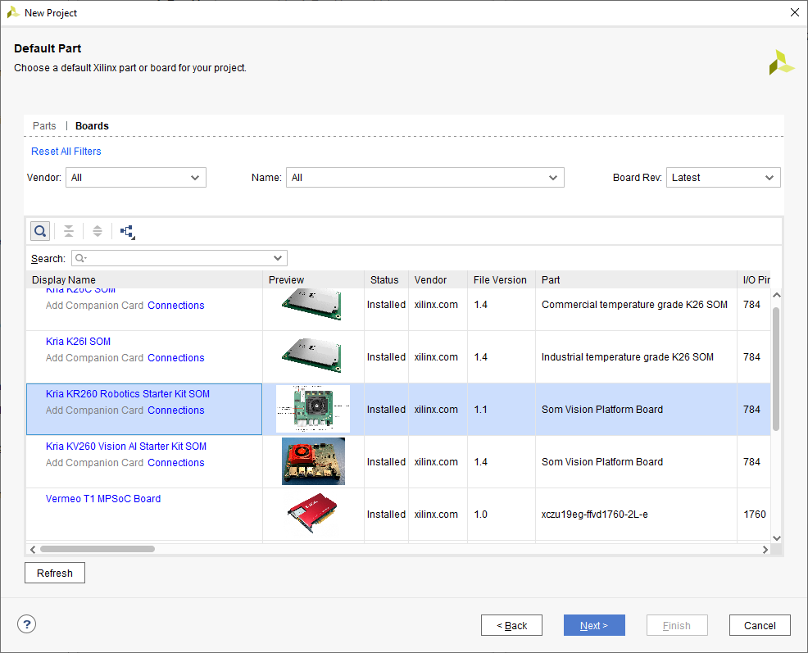Select the Boards tab
Image resolution: width=808 pixels, height=653 pixels.
91,125
